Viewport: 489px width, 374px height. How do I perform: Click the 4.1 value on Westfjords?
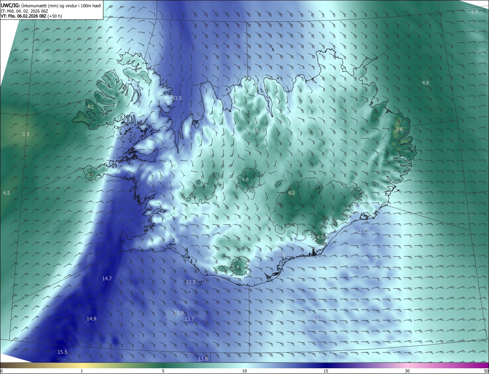[x=90, y=107]
